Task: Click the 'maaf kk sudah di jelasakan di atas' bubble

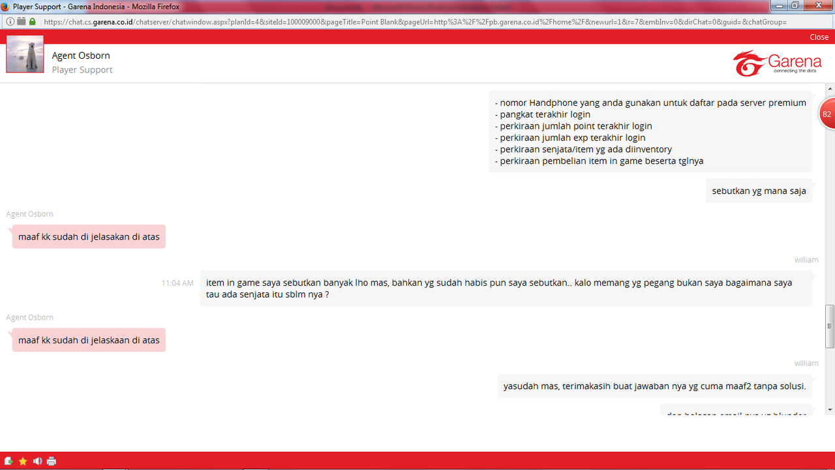Action: coord(89,237)
